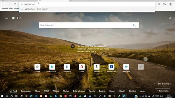Click the Personalise button

point(163,91)
